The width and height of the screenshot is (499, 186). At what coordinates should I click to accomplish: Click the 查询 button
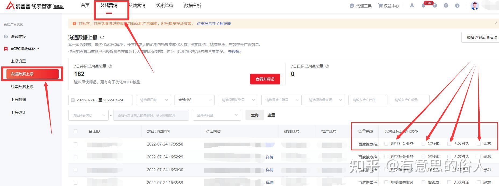tap(255, 115)
